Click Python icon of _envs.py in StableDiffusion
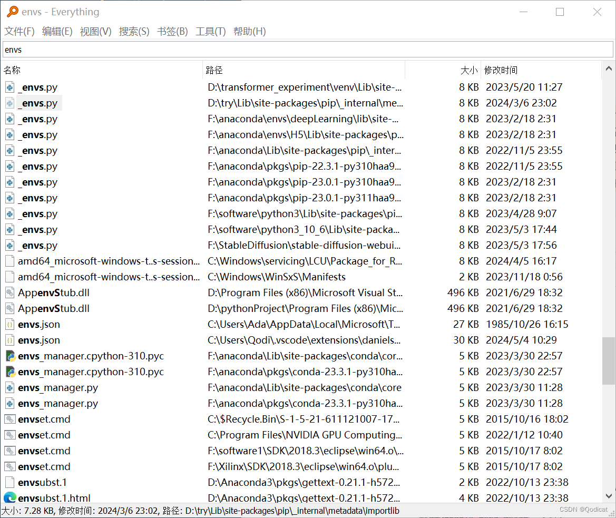This screenshot has height=518, width=616. click(10, 245)
